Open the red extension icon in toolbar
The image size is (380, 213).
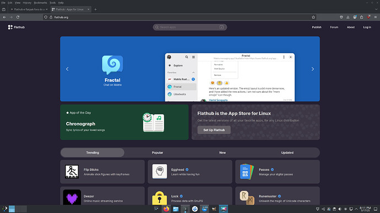pos(368,17)
